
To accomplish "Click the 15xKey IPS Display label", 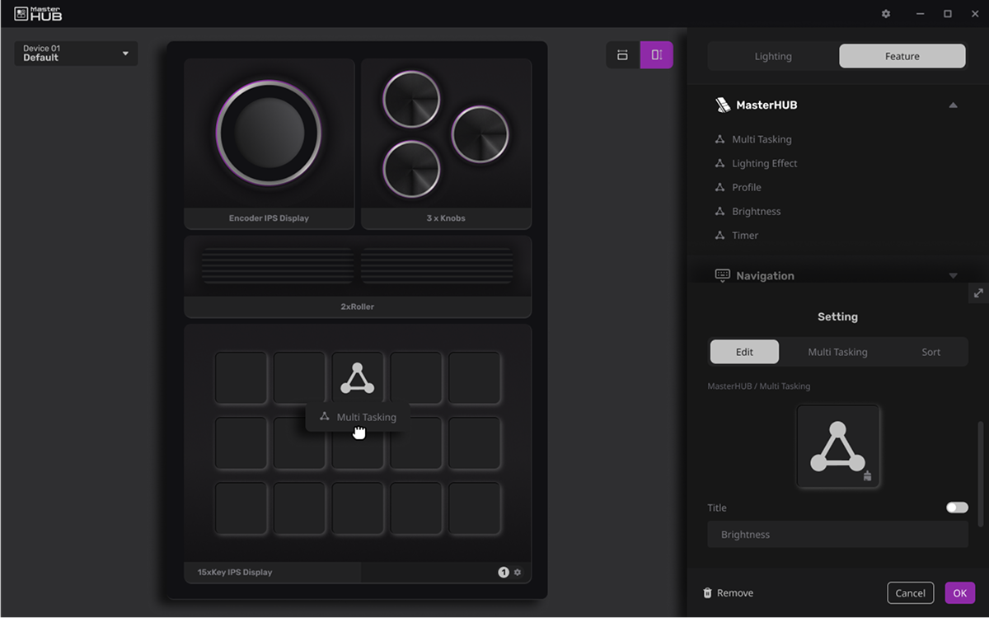I will click(235, 572).
